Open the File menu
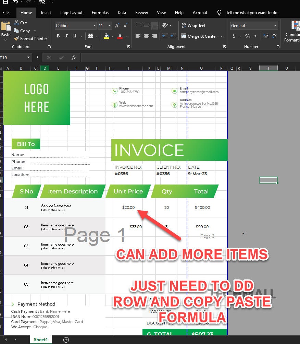300x344 pixels. (6, 13)
